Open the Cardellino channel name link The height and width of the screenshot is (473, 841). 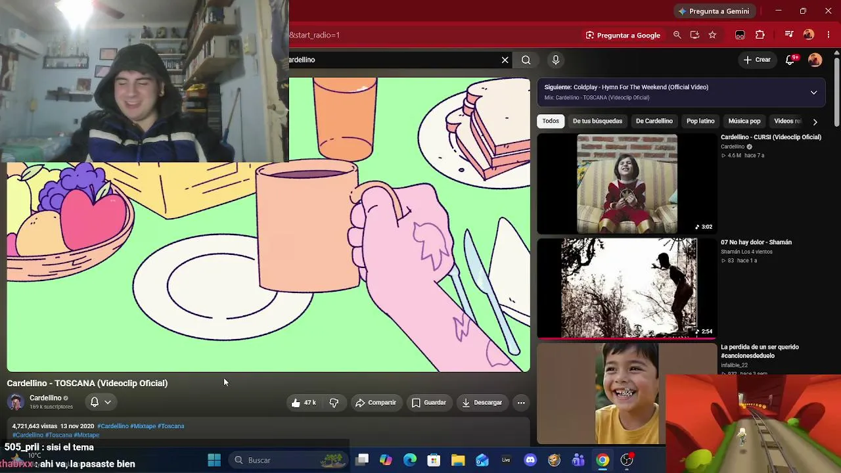[45, 398]
